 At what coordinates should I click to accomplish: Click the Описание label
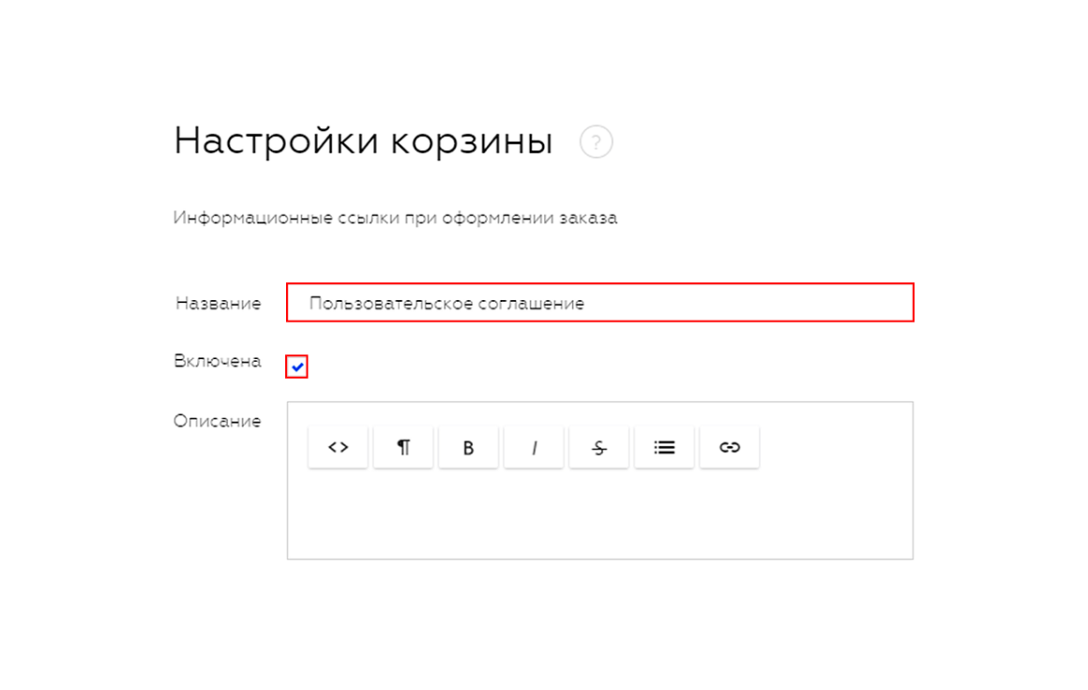(x=218, y=421)
